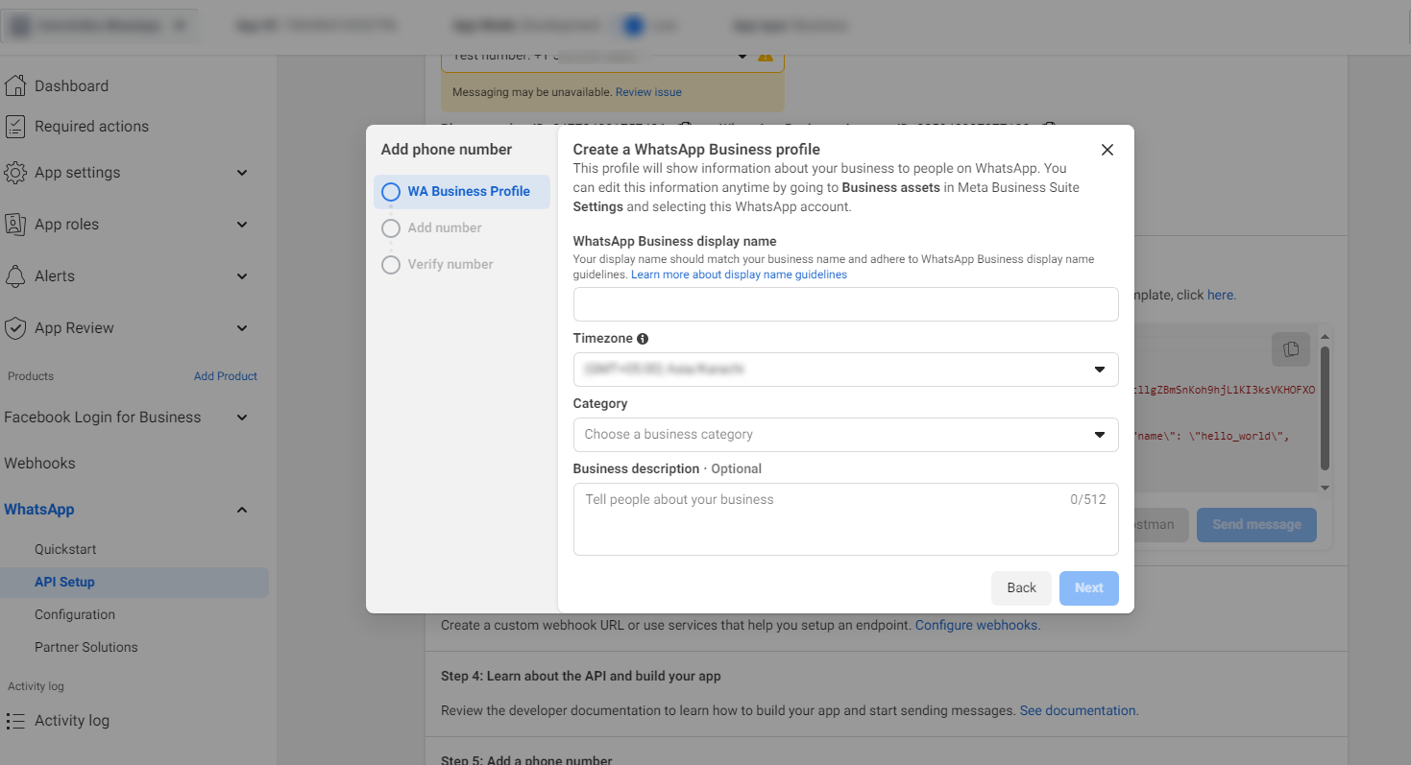Click the Activity log list icon
The width and height of the screenshot is (1411, 765).
[15, 721]
